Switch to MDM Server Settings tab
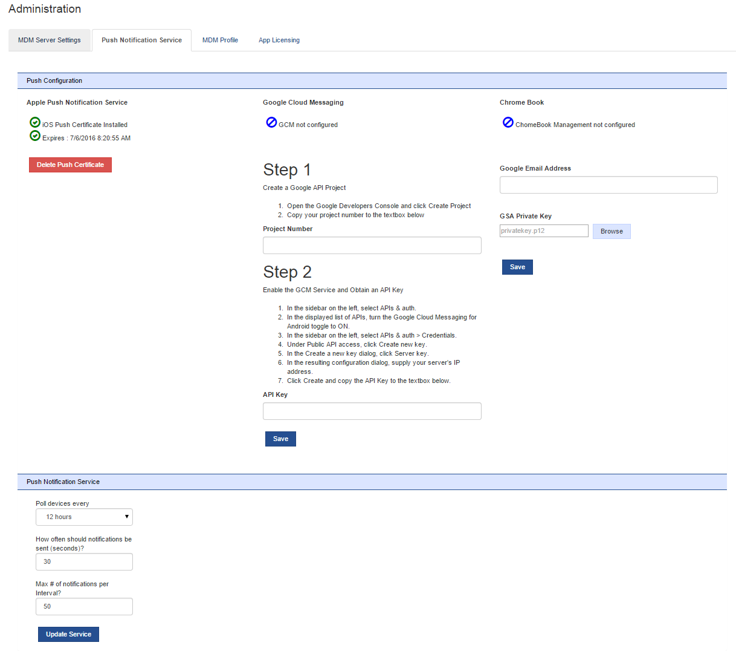Screen dimensions: 736x651 click(x=50, y=41)
